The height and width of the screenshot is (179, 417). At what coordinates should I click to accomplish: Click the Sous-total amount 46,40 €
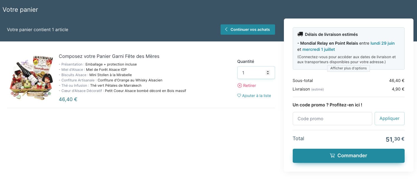click(396, 81)
